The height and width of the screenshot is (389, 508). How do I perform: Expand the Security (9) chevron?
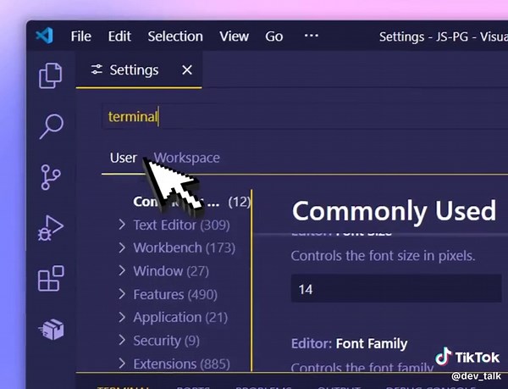(122, 340)
